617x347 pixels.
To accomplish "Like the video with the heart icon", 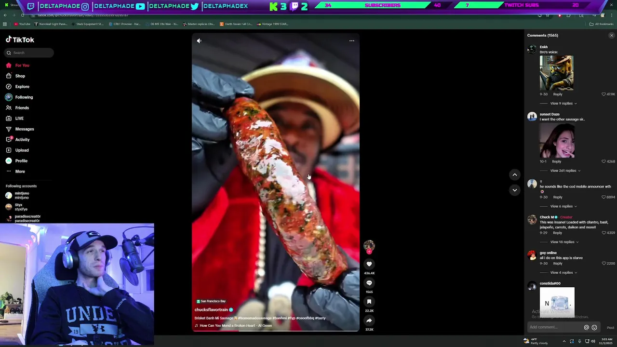I will [369, 264].
